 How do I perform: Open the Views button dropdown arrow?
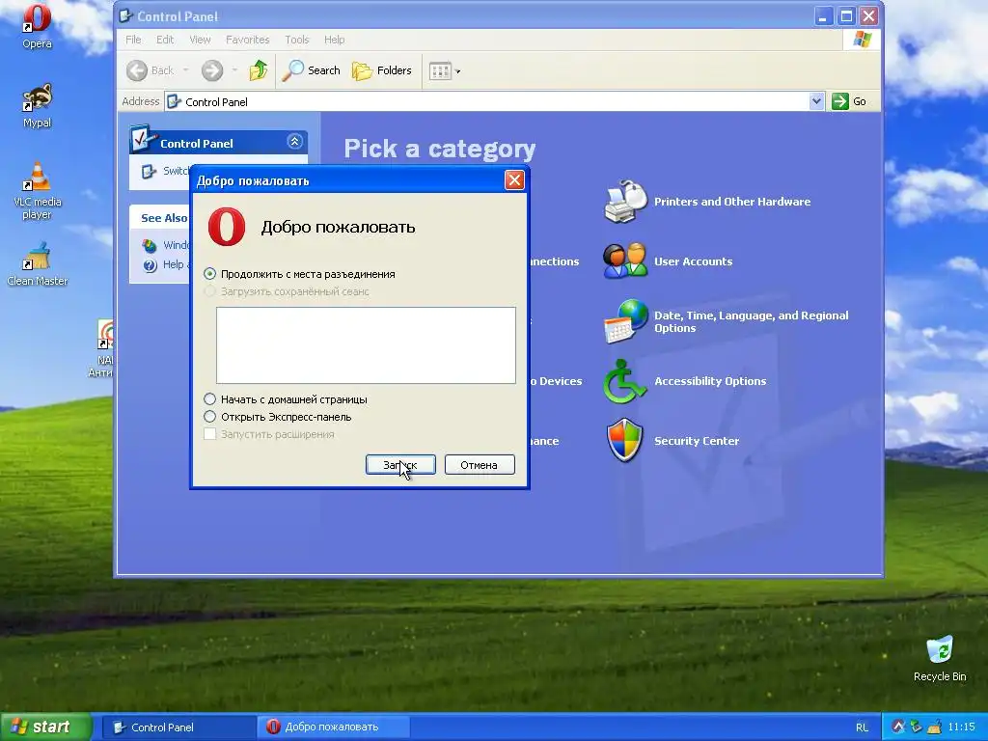pos(458,71)
